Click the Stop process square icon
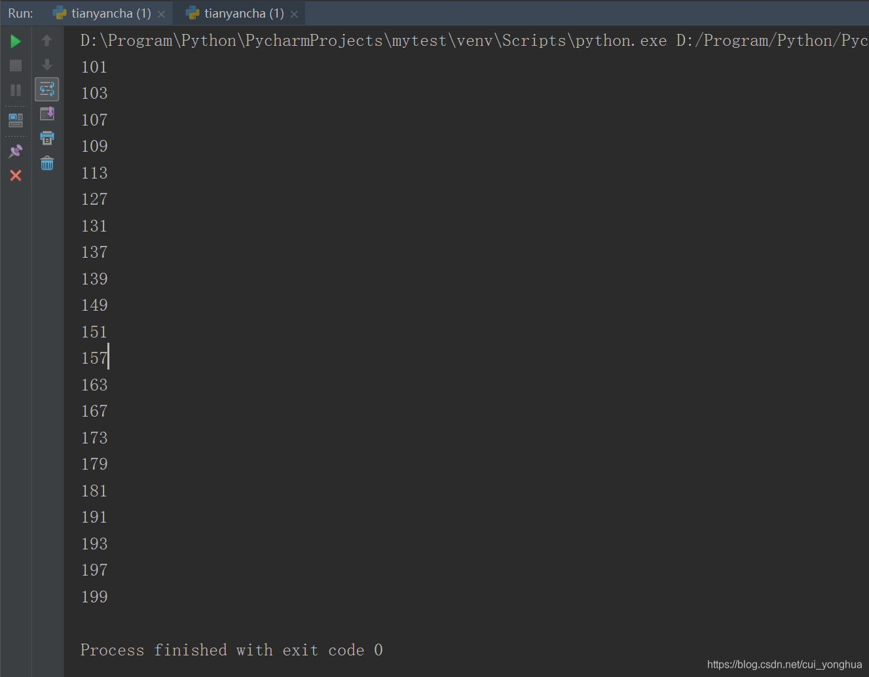The width and height of the screenshot is (869, 677). [x=16, y=65]
